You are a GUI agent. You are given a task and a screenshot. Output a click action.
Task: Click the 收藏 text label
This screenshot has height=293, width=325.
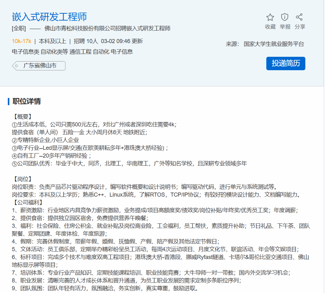click(x=270, y=27)
